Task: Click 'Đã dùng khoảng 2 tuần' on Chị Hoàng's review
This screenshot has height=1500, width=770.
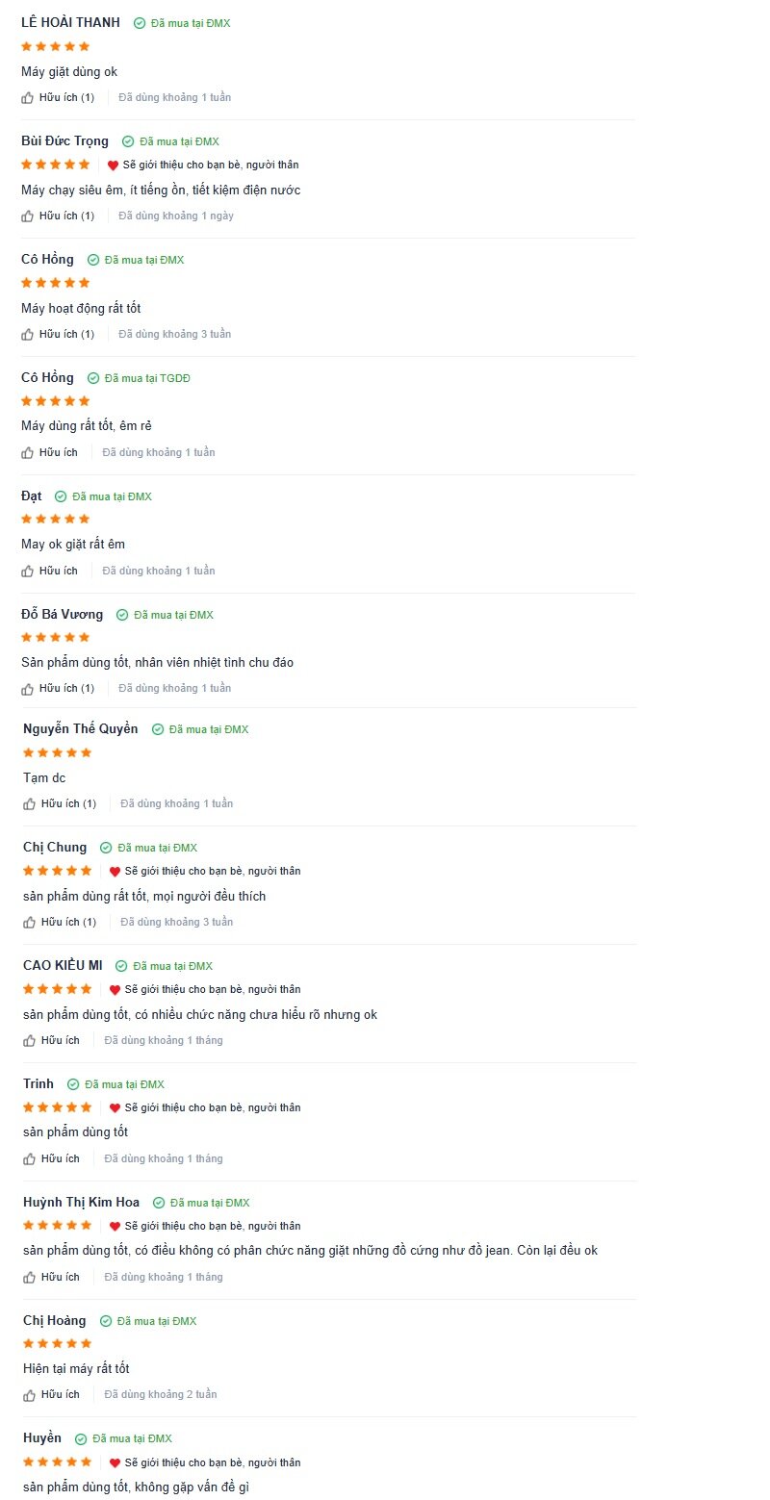Action: (161, 1394)
